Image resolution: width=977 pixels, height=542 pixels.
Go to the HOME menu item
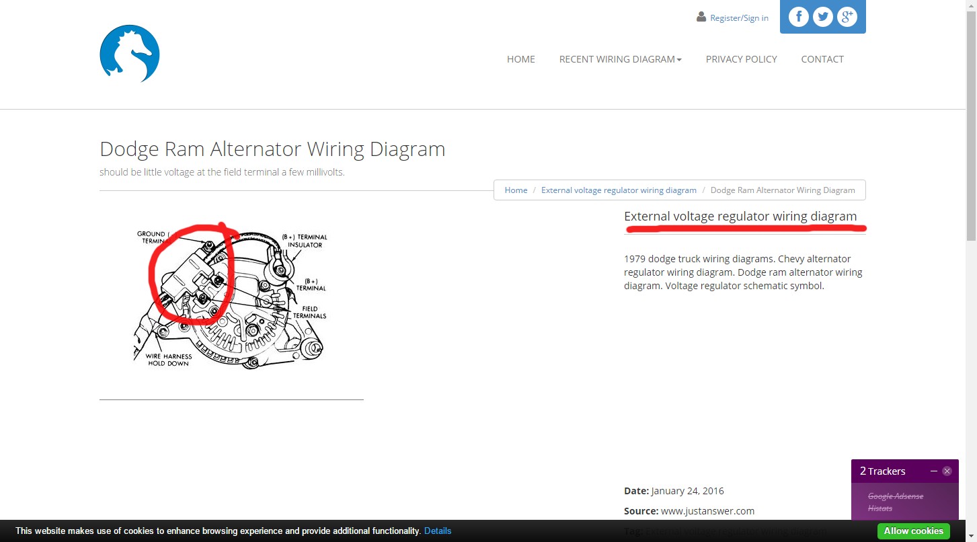521,59
